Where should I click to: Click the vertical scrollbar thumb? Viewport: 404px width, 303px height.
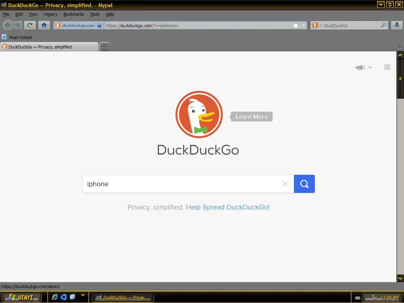click(x=400, y=79)
